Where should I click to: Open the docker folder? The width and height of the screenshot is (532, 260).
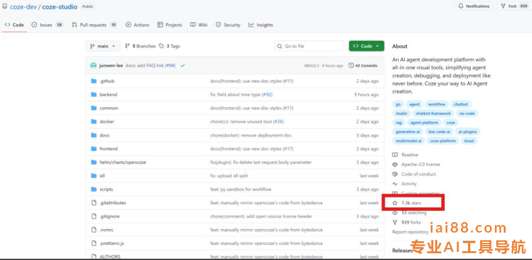[x=107, y=121]
